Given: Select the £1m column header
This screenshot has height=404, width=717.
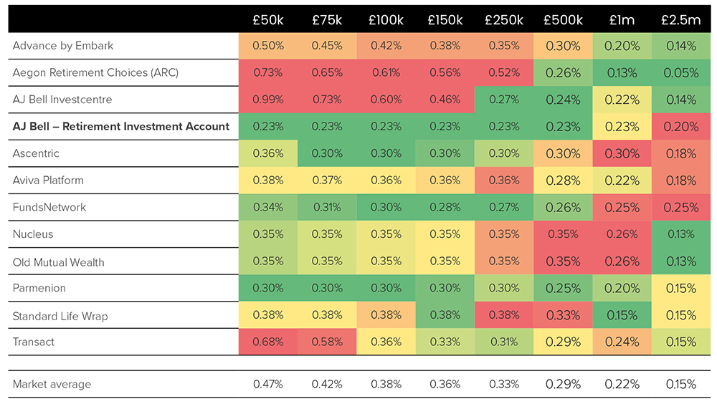Looking at the screenshot, I should click(x=622, y=20).
